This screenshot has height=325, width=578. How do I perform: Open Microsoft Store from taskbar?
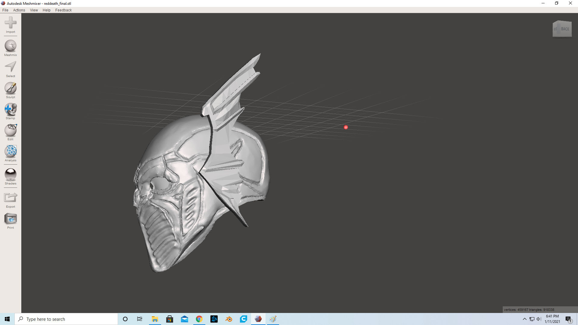click(x=170, y=319)
